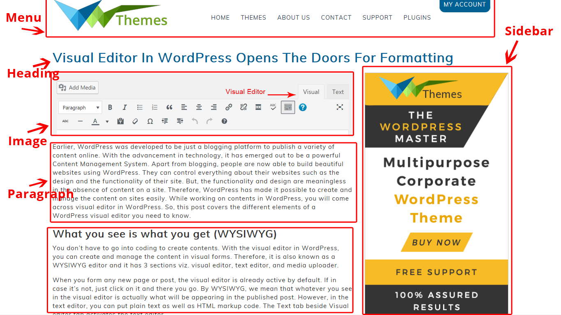Select the align right icon

point(214,107)
